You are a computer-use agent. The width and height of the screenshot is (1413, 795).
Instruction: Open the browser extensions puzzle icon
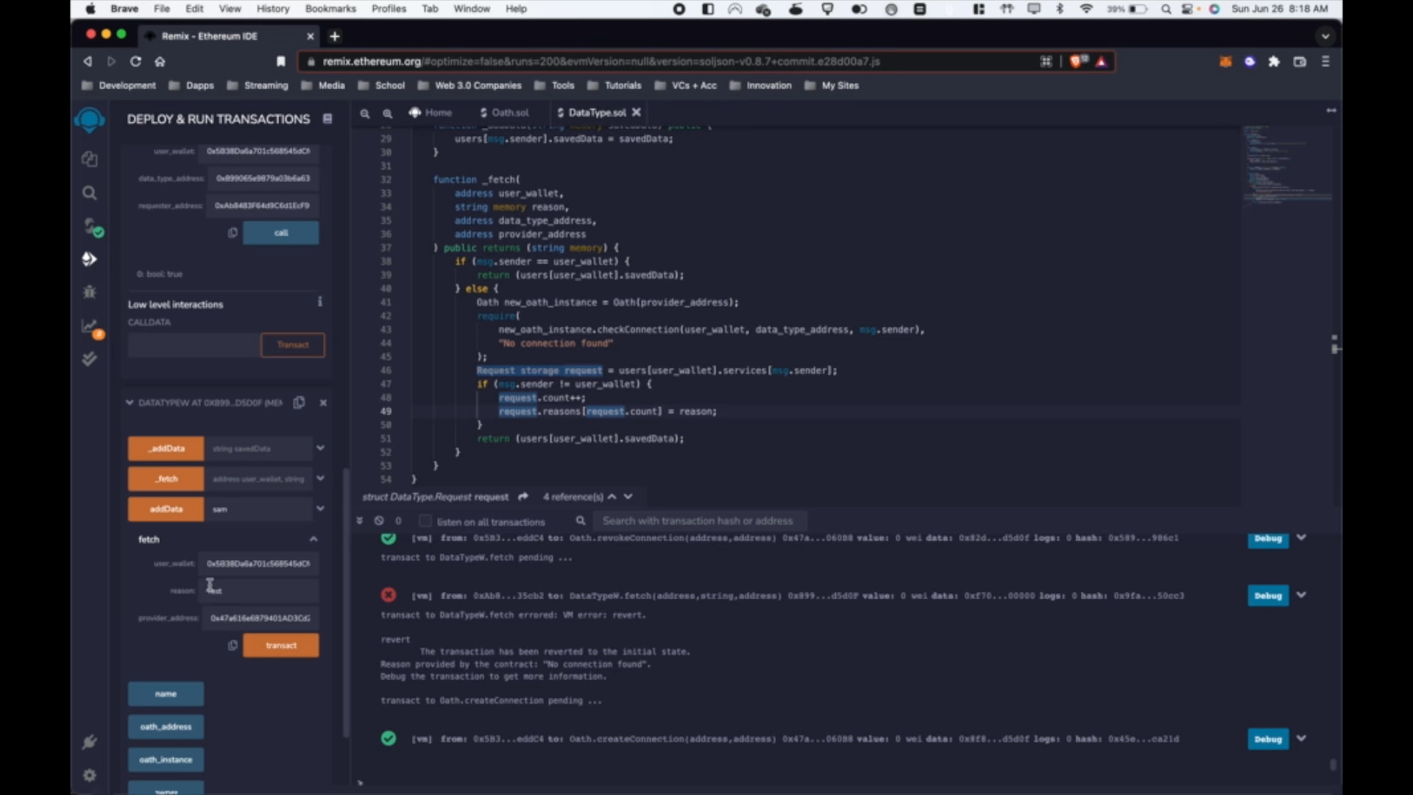pyautogui.click(x=1274, y=62)
